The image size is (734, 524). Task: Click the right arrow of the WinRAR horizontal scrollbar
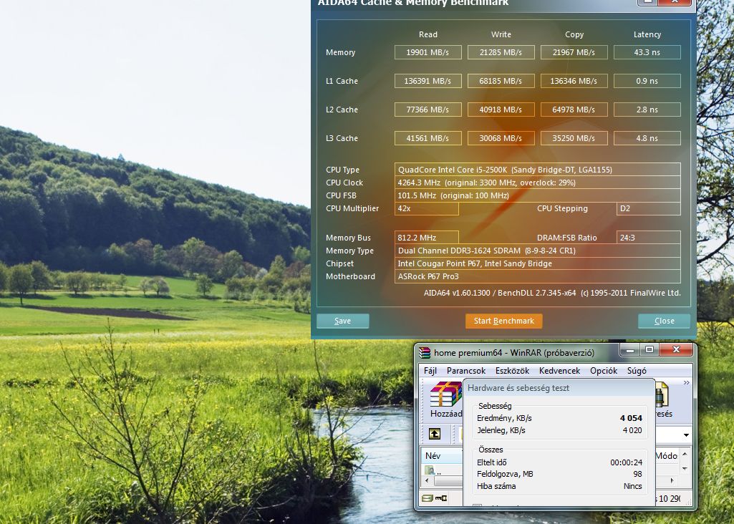[x=672, y=480]
